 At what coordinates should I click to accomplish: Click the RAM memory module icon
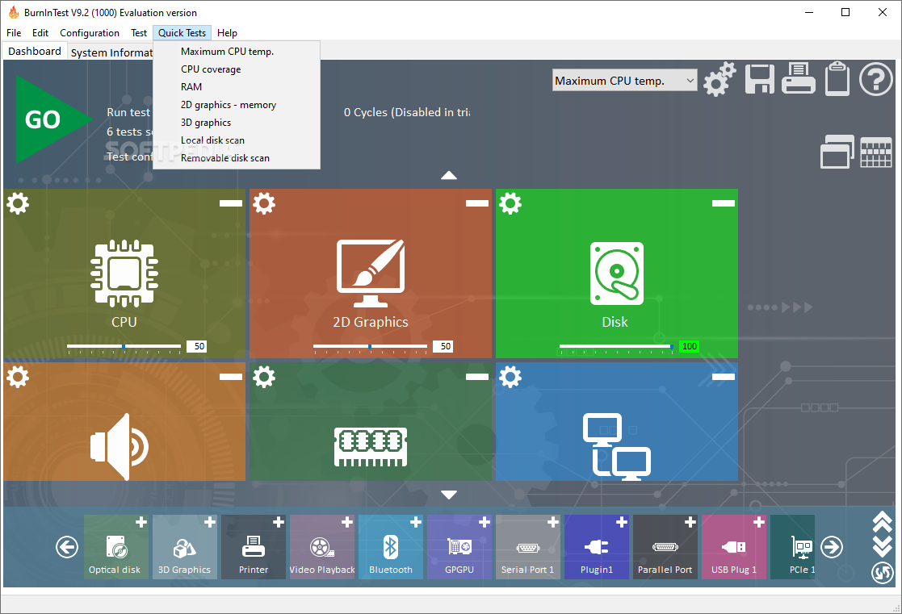371,447
